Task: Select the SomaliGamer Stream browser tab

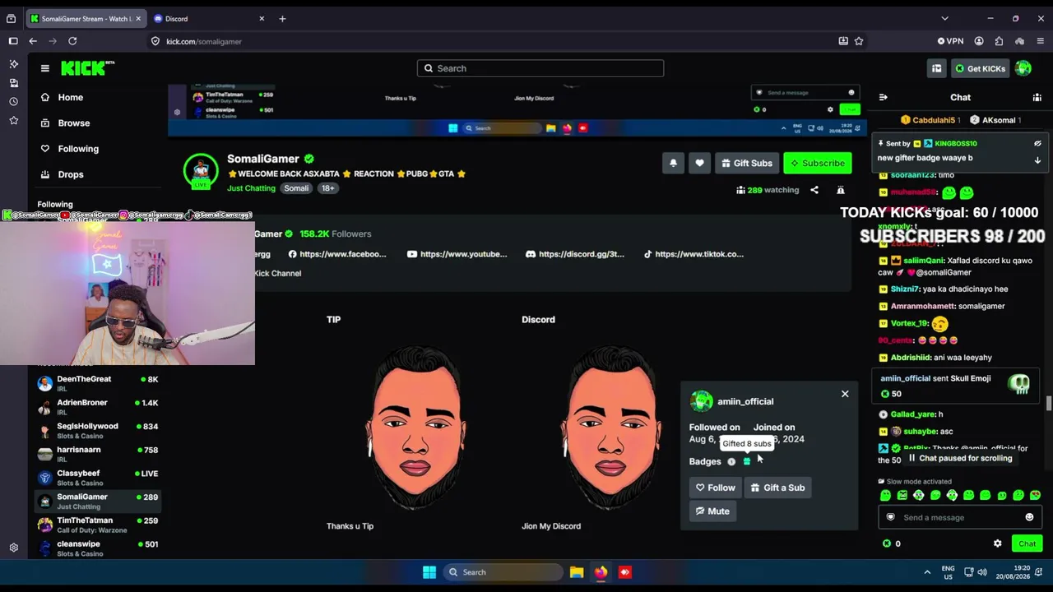Action: (x=86, y=18)
